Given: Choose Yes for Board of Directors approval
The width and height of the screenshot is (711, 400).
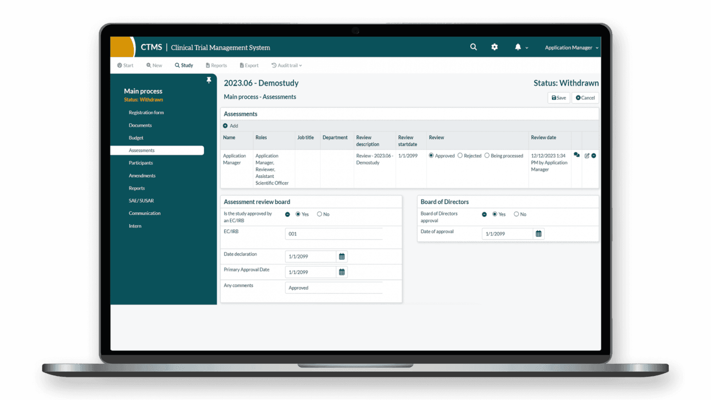Looking at the screenshot, I should (x=494, y=214).
